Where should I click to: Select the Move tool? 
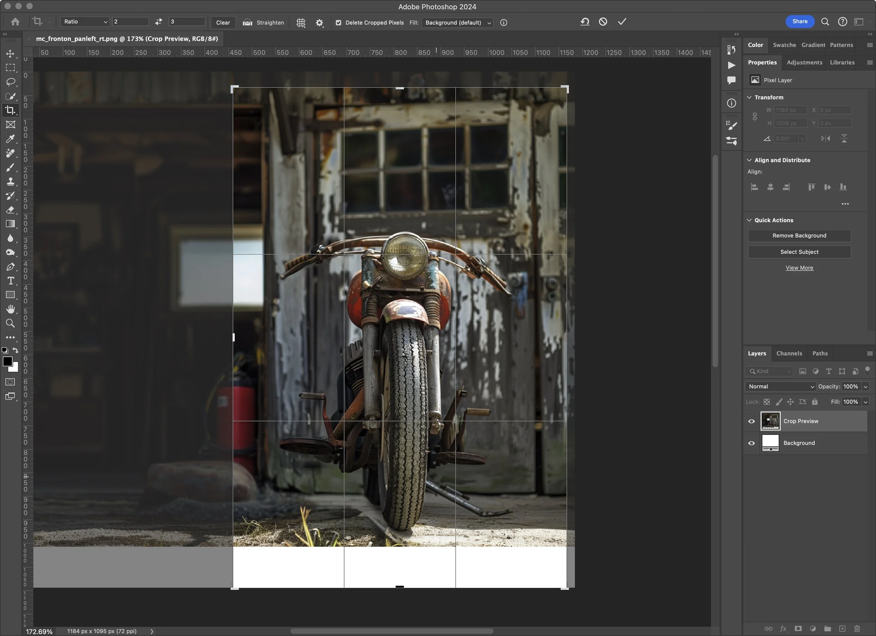click(x=11, y=54)
